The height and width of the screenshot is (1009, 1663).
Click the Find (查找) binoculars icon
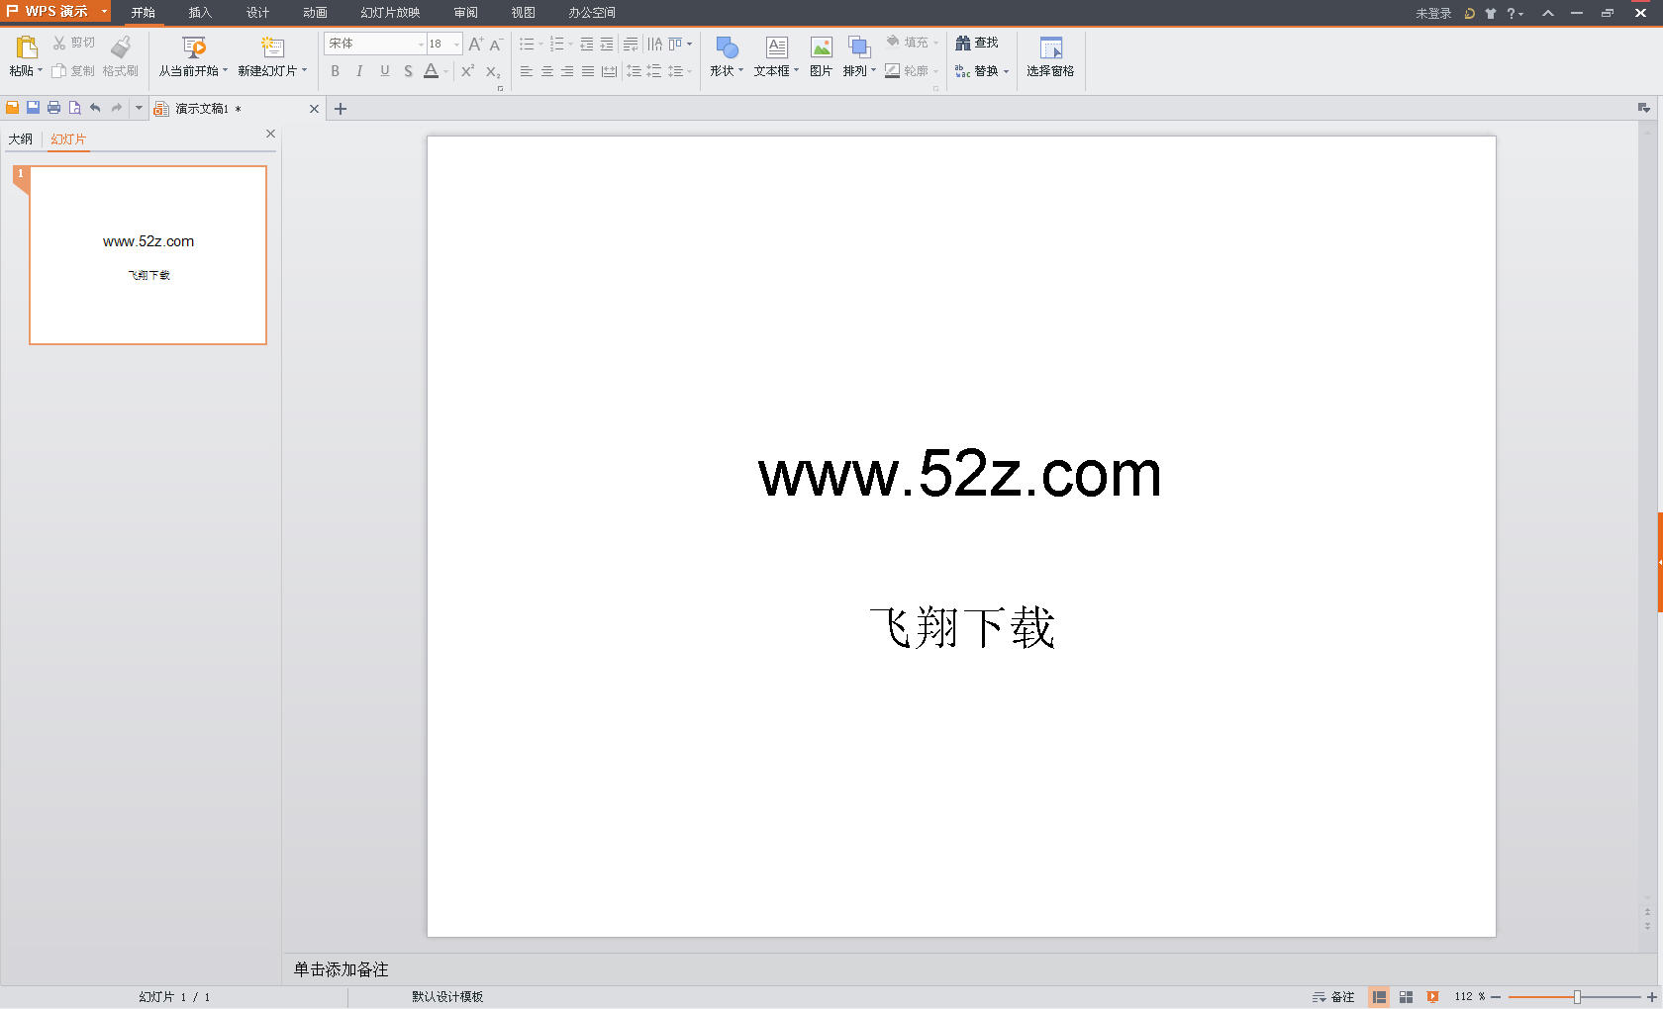962,43
